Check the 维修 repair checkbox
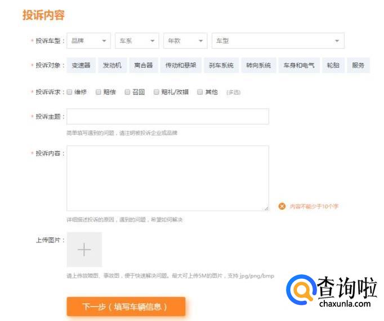This screenshot has height=321, width=384. click(70, 92)
